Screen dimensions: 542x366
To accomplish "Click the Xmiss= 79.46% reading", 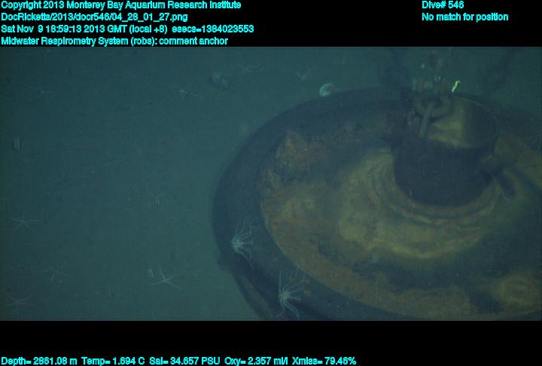I will pyautogui.click(x=324, y=361).
